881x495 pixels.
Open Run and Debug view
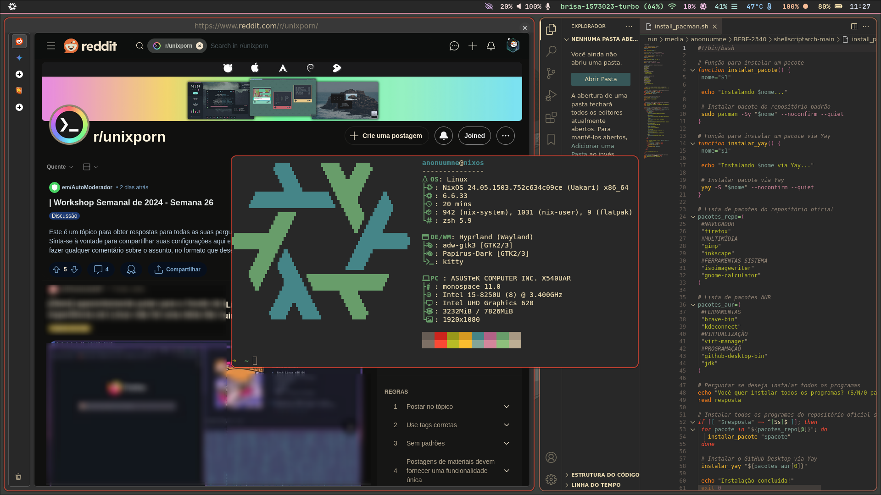[x=551, y=95]
